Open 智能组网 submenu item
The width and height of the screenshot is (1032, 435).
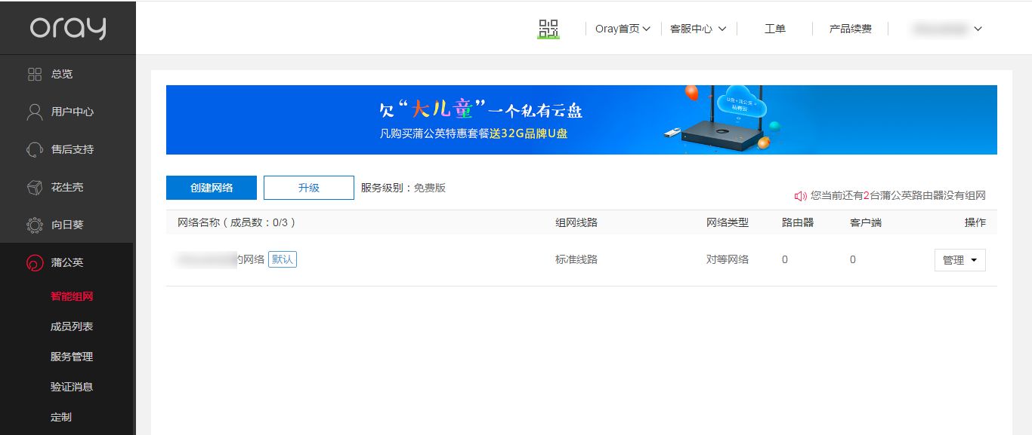click(72, 296)
